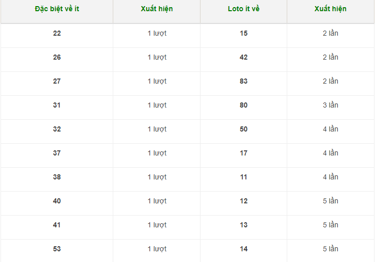Click '1 lượt' cell next to number 38

(157, 177)
